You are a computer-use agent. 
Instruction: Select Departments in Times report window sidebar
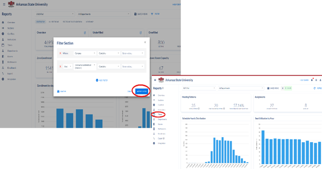162,119
